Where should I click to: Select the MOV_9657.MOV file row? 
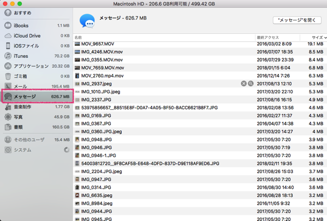coord(200,44)
